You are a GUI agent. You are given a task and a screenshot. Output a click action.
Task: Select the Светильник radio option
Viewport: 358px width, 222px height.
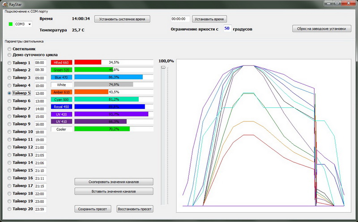pyautogui.click(x=9, y=49)
